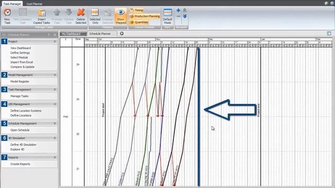Screen dimensions: 335x188
Task: Click Delete Selected red X icon
Action: tap(81, 13)
